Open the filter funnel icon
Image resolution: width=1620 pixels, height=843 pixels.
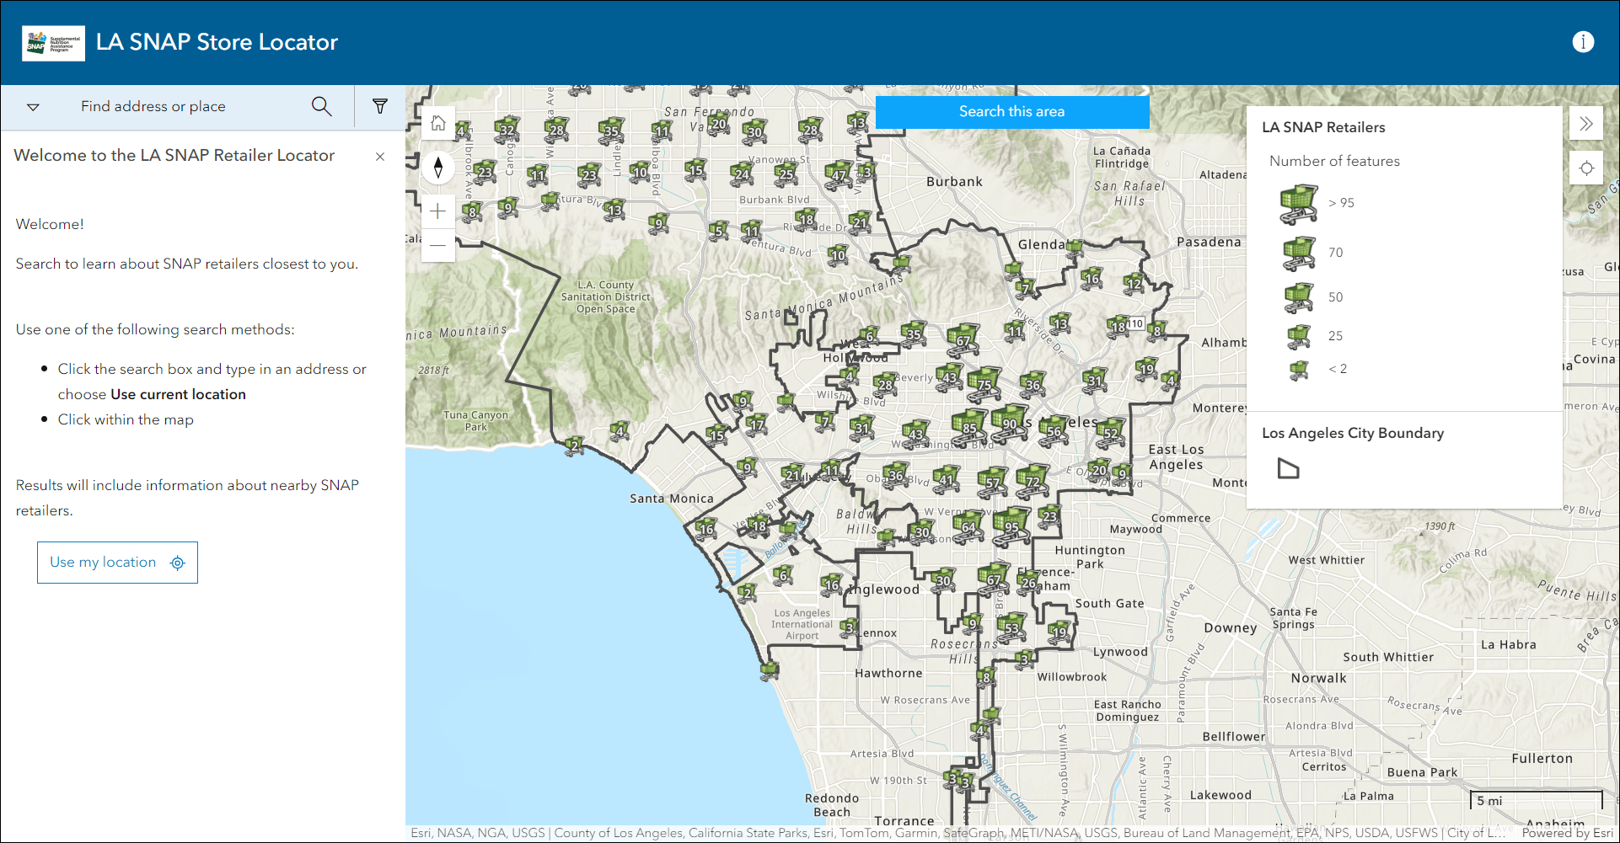pos(380,107)
